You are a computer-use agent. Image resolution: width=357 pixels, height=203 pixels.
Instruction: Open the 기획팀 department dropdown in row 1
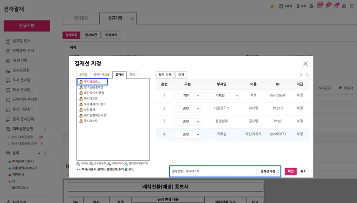pos(221,96)
